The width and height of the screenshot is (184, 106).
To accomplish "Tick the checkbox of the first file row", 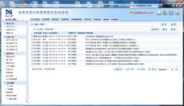I will point(32,36).
